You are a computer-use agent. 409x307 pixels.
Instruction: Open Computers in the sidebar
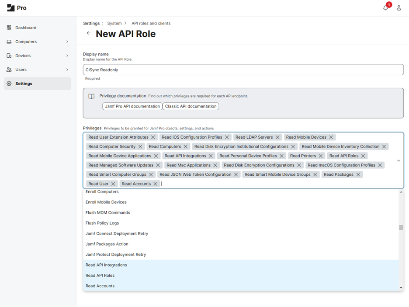38,42
